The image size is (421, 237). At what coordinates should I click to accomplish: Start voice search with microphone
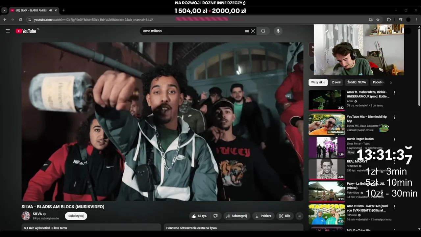(278, 31)
